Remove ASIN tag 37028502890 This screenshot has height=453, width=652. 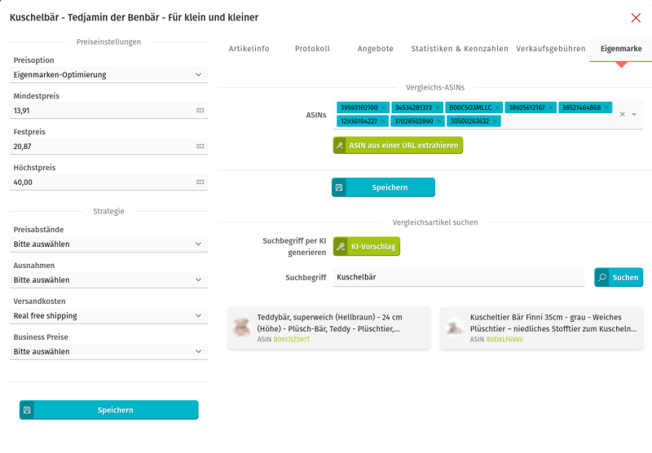[438, 121]
